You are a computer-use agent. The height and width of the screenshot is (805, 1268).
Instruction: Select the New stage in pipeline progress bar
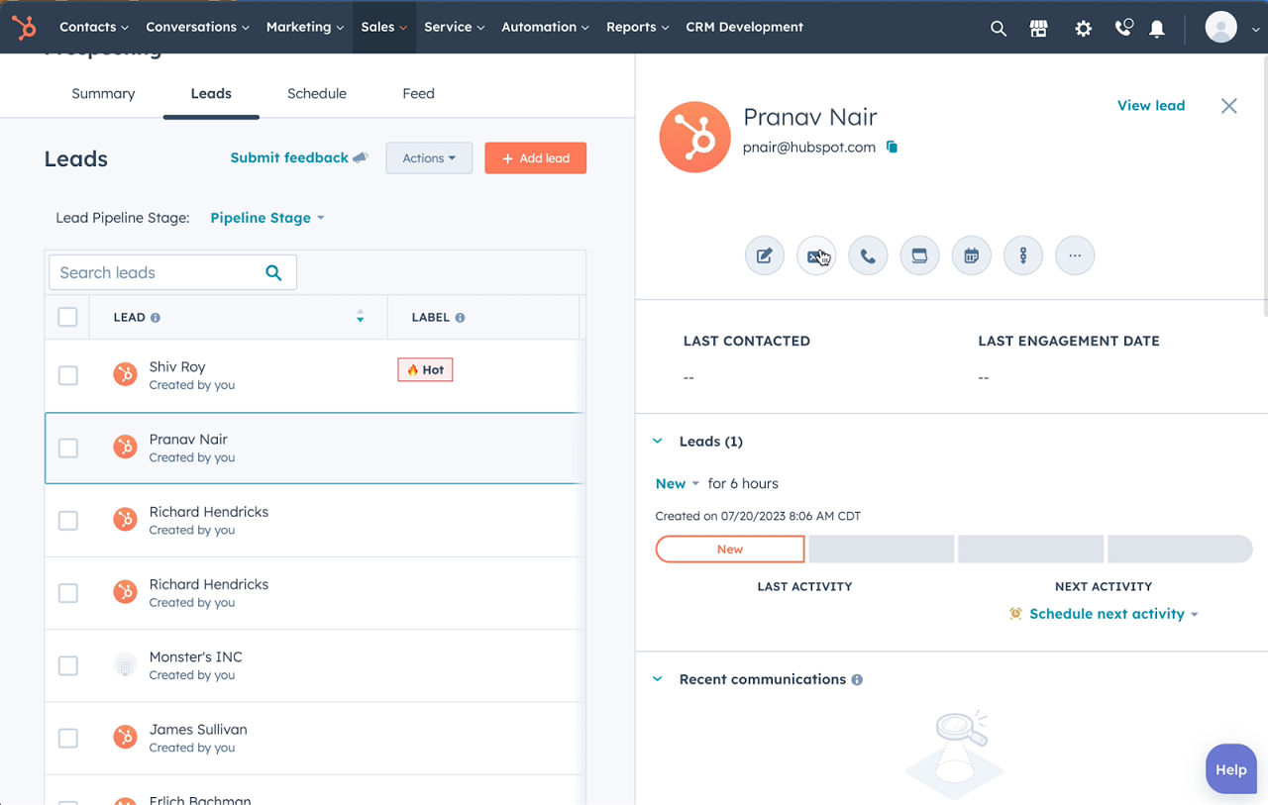(730, 549)
